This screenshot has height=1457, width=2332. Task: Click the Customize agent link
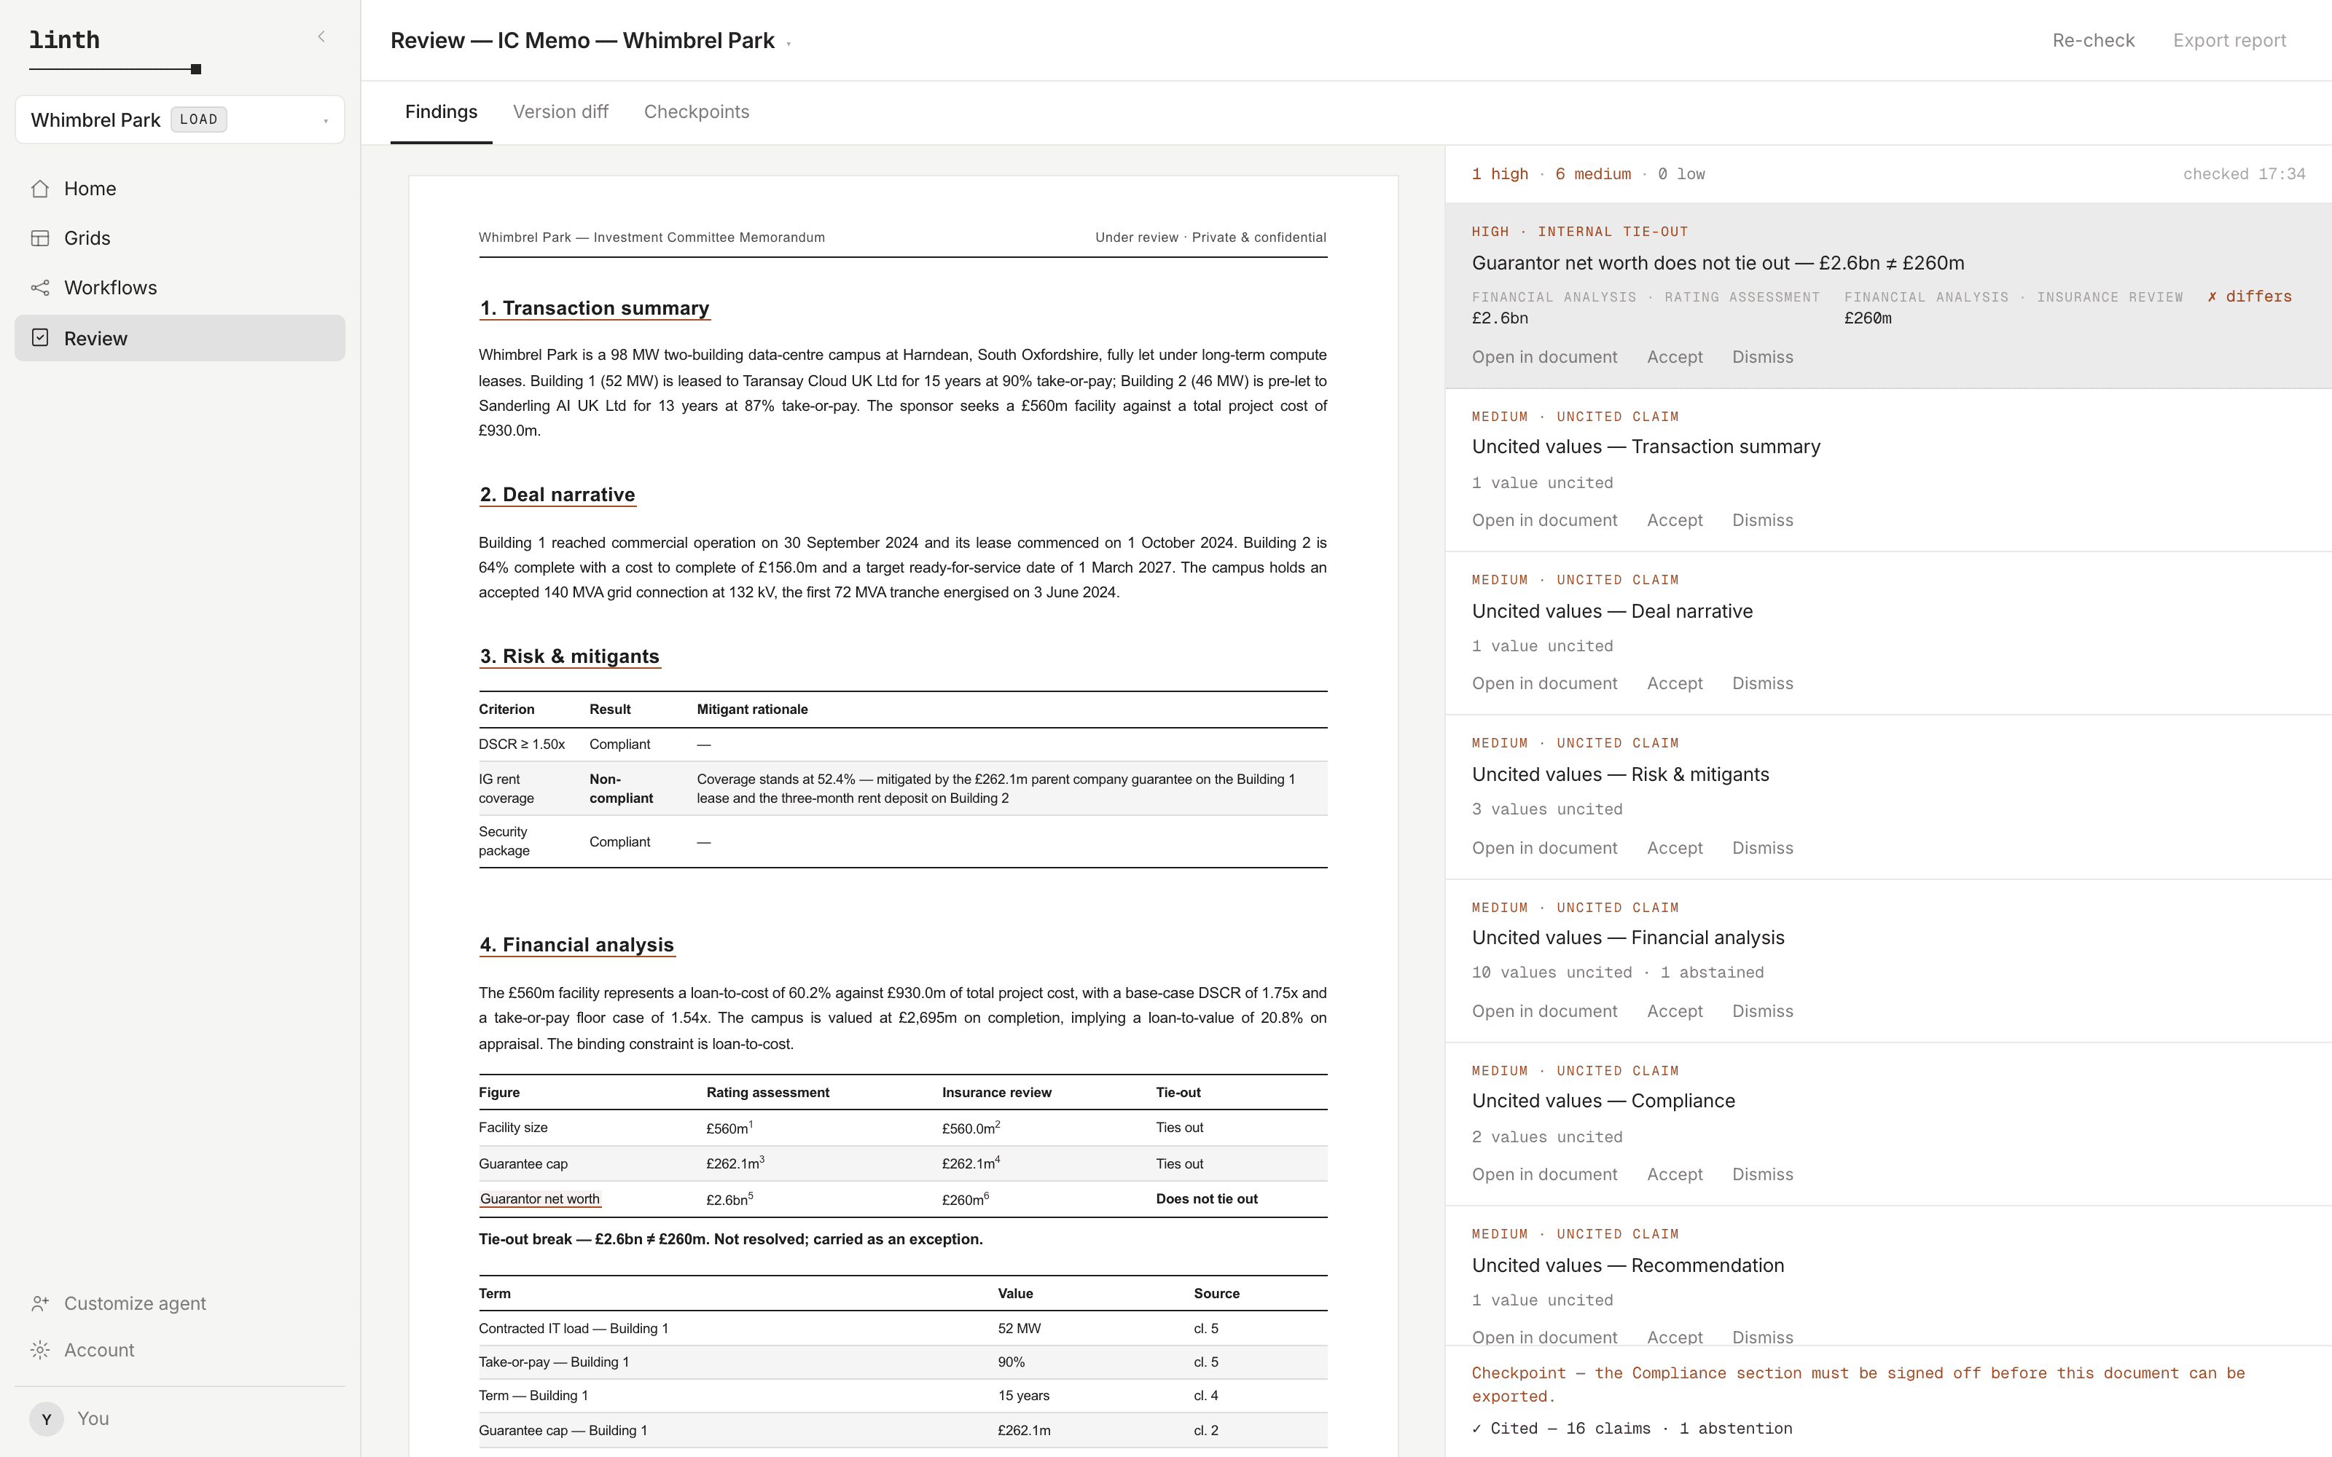(135, 1303)
